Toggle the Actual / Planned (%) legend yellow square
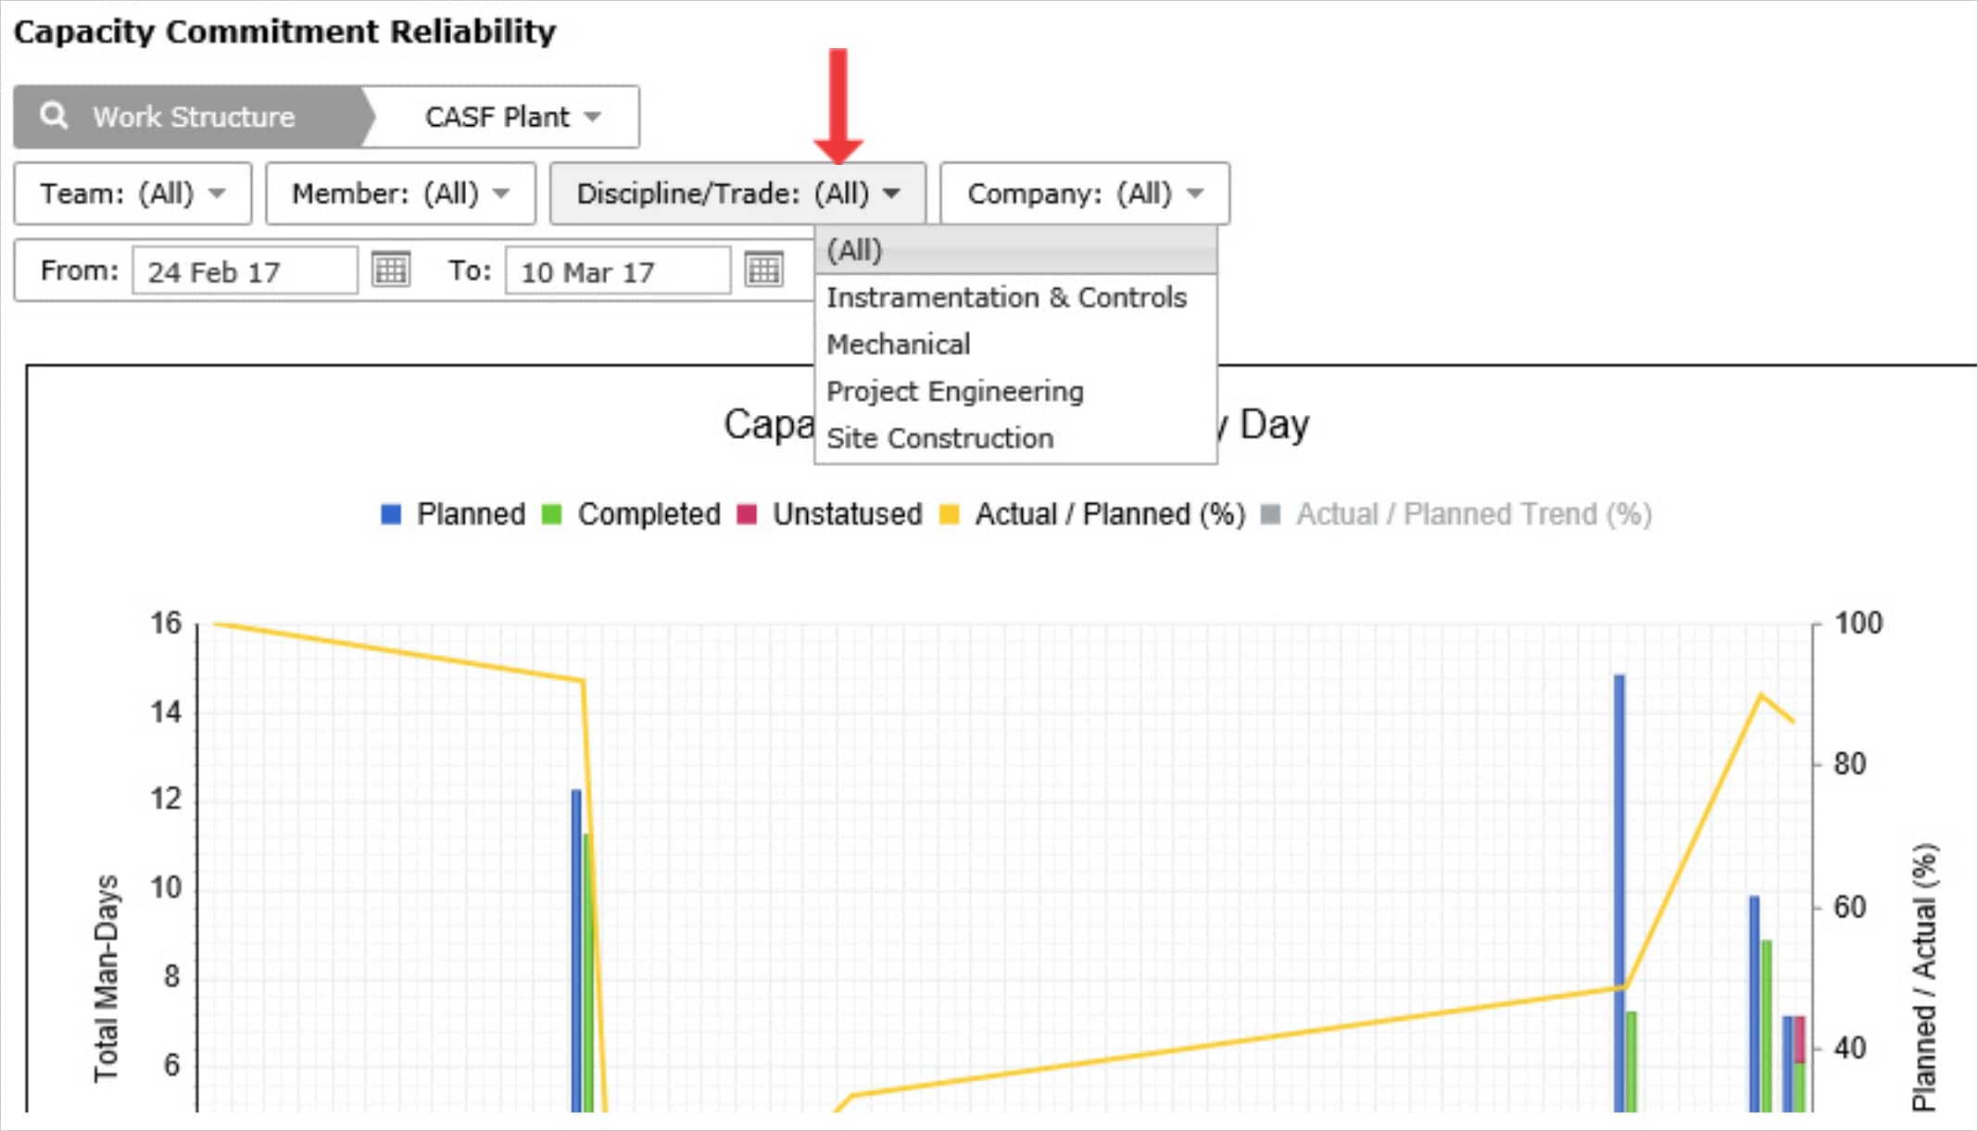 tap(949, 514)
